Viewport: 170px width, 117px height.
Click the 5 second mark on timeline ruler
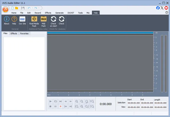100,95
